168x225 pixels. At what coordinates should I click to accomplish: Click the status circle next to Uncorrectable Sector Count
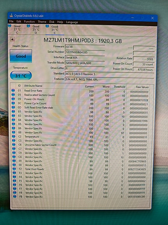[x=14, y=145]
